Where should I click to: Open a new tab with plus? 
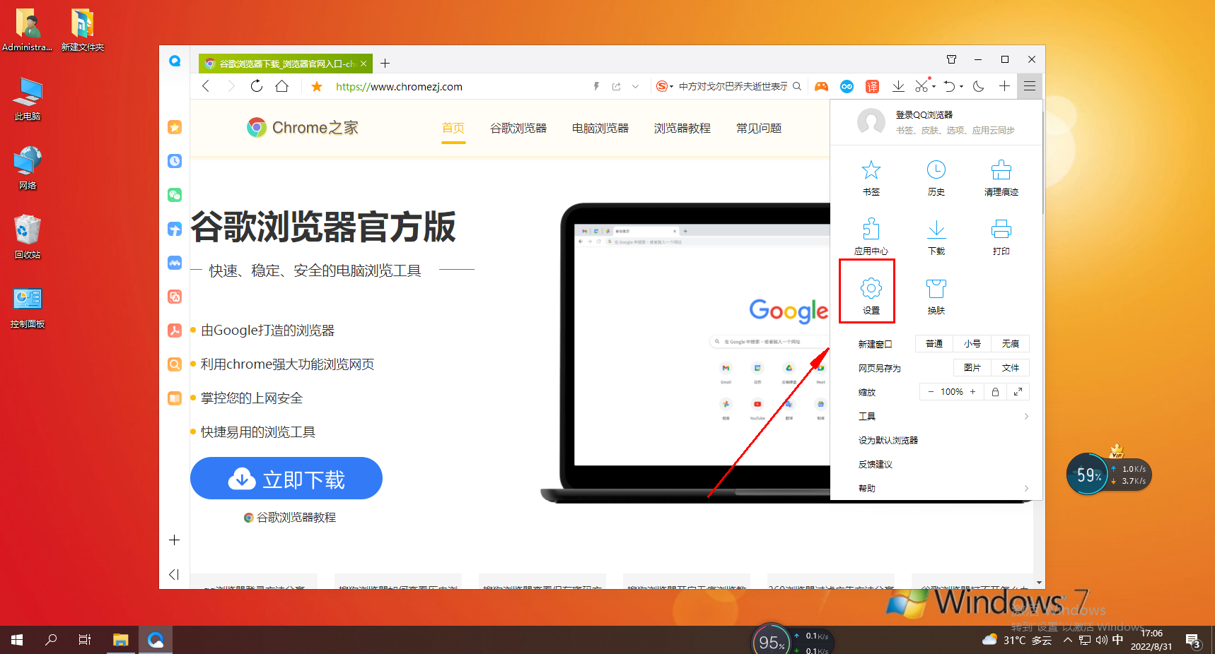[x=385, y=64]
